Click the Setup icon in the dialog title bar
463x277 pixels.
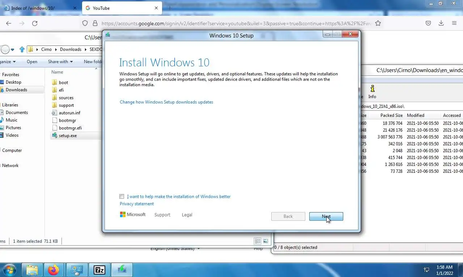coord(108,35)
